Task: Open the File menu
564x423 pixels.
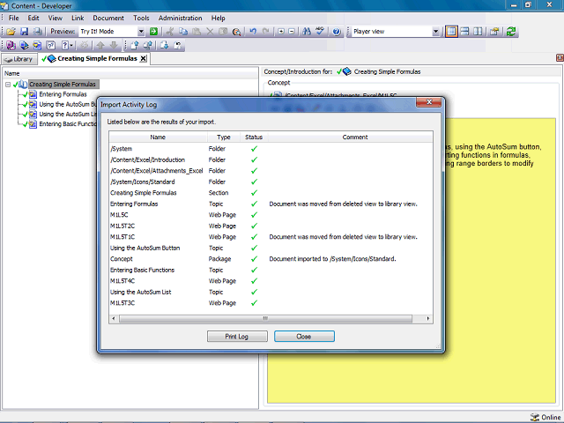Action: pos(14,18)
